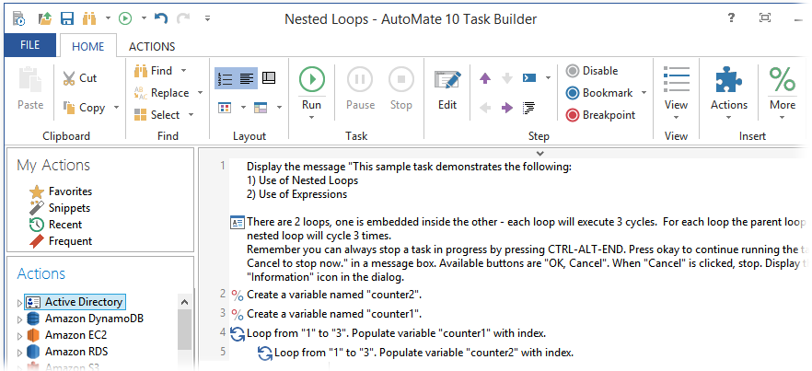The image size is (812, 371).
Task: Run the task with the green play button
Action: click(x=312, y=79)
